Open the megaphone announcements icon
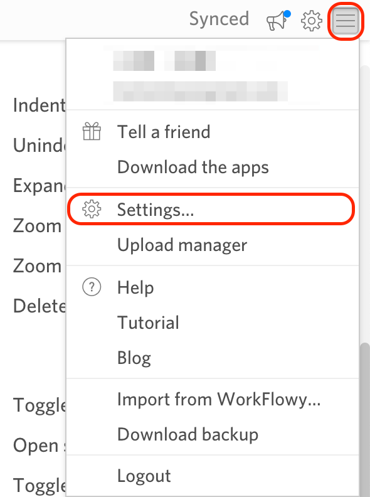 [278, 21]
